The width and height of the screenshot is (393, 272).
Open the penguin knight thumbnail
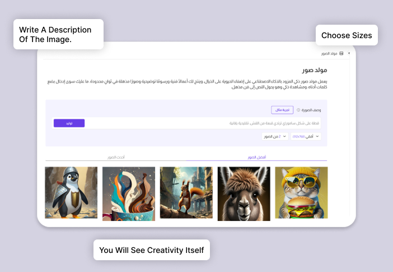pos(71,192)
